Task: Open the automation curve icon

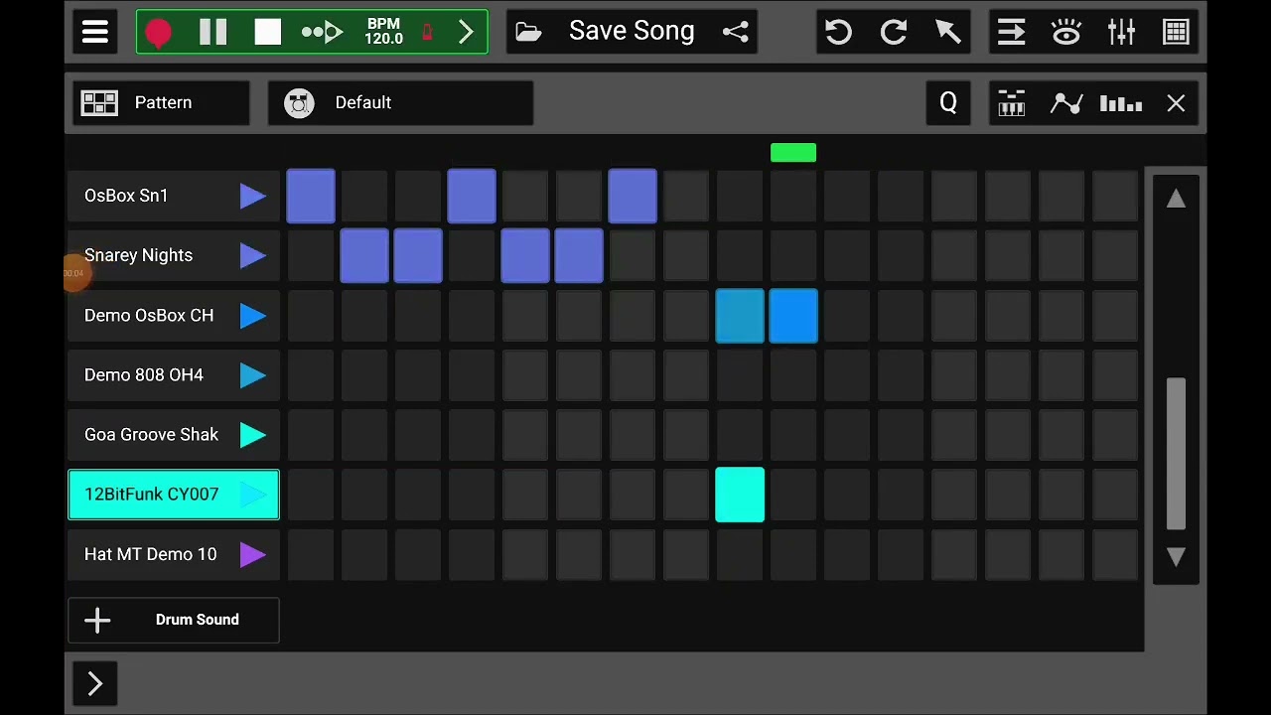Action: click(1066, 103)
